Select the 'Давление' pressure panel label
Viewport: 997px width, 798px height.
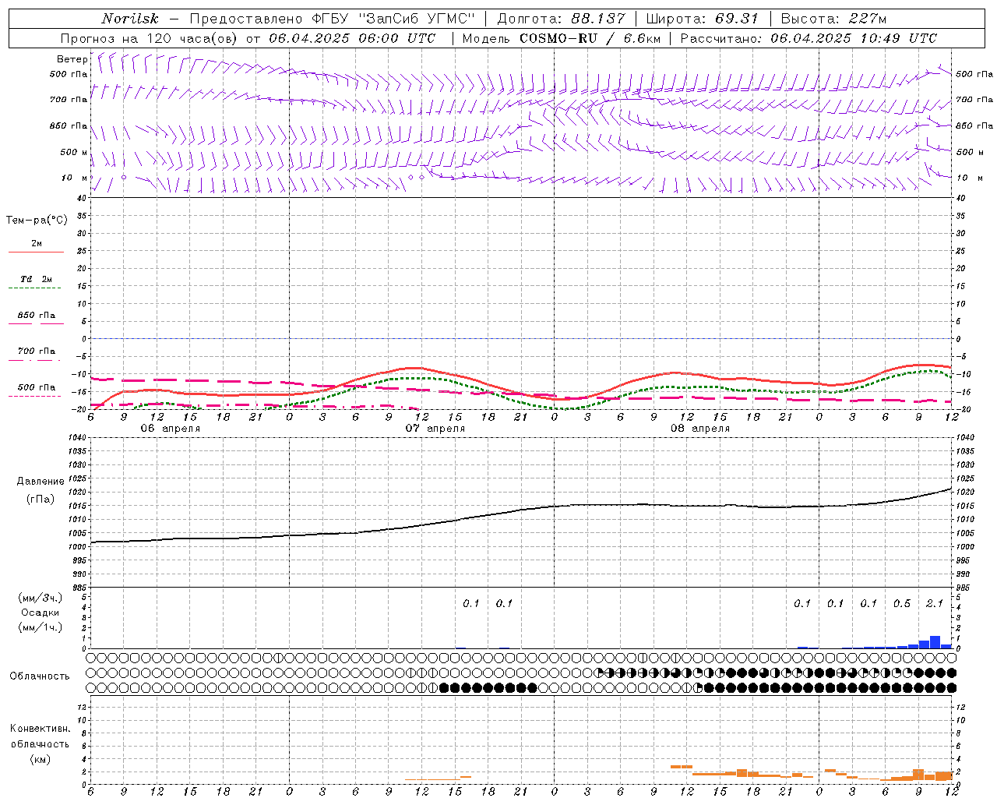41,482
